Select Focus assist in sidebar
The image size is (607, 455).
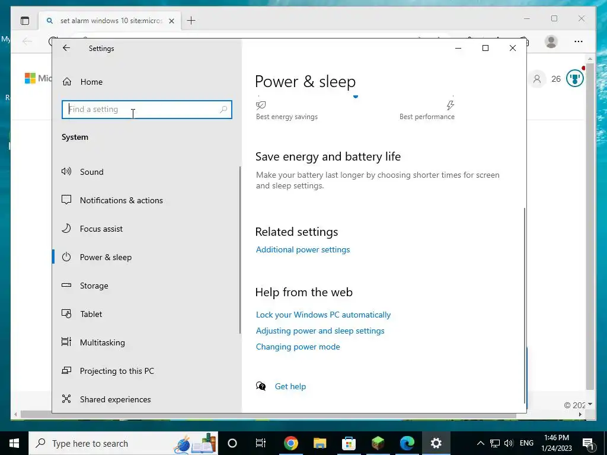pos(101,229)
